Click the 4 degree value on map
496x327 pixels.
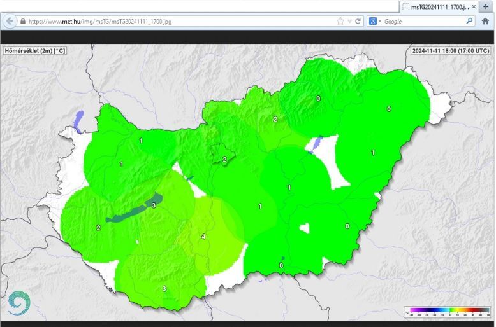point(203,237)
